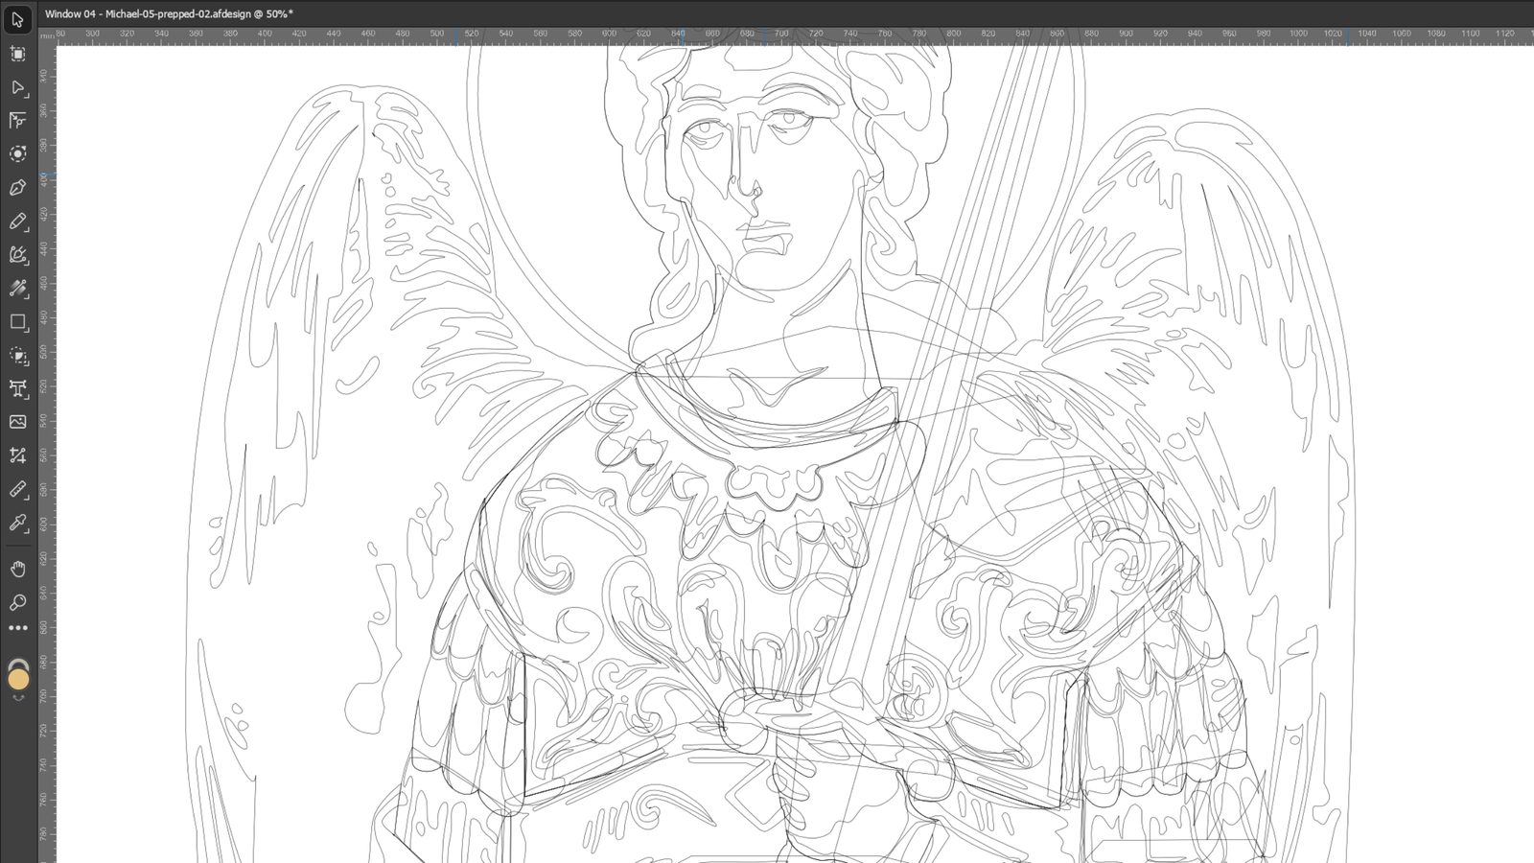Click the orange fill color swatch

click(18, 680)
